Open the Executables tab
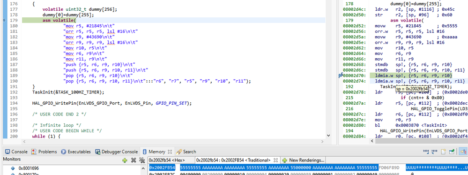Viewport: 468px width, 175px height. 75,152
